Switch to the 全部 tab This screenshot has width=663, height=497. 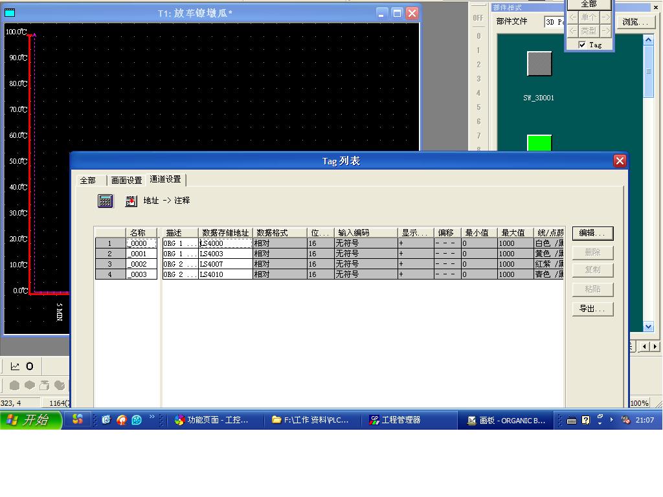pos(87,181)
